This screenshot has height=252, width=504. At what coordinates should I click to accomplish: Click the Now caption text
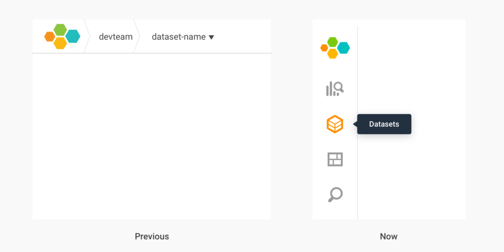389,237
